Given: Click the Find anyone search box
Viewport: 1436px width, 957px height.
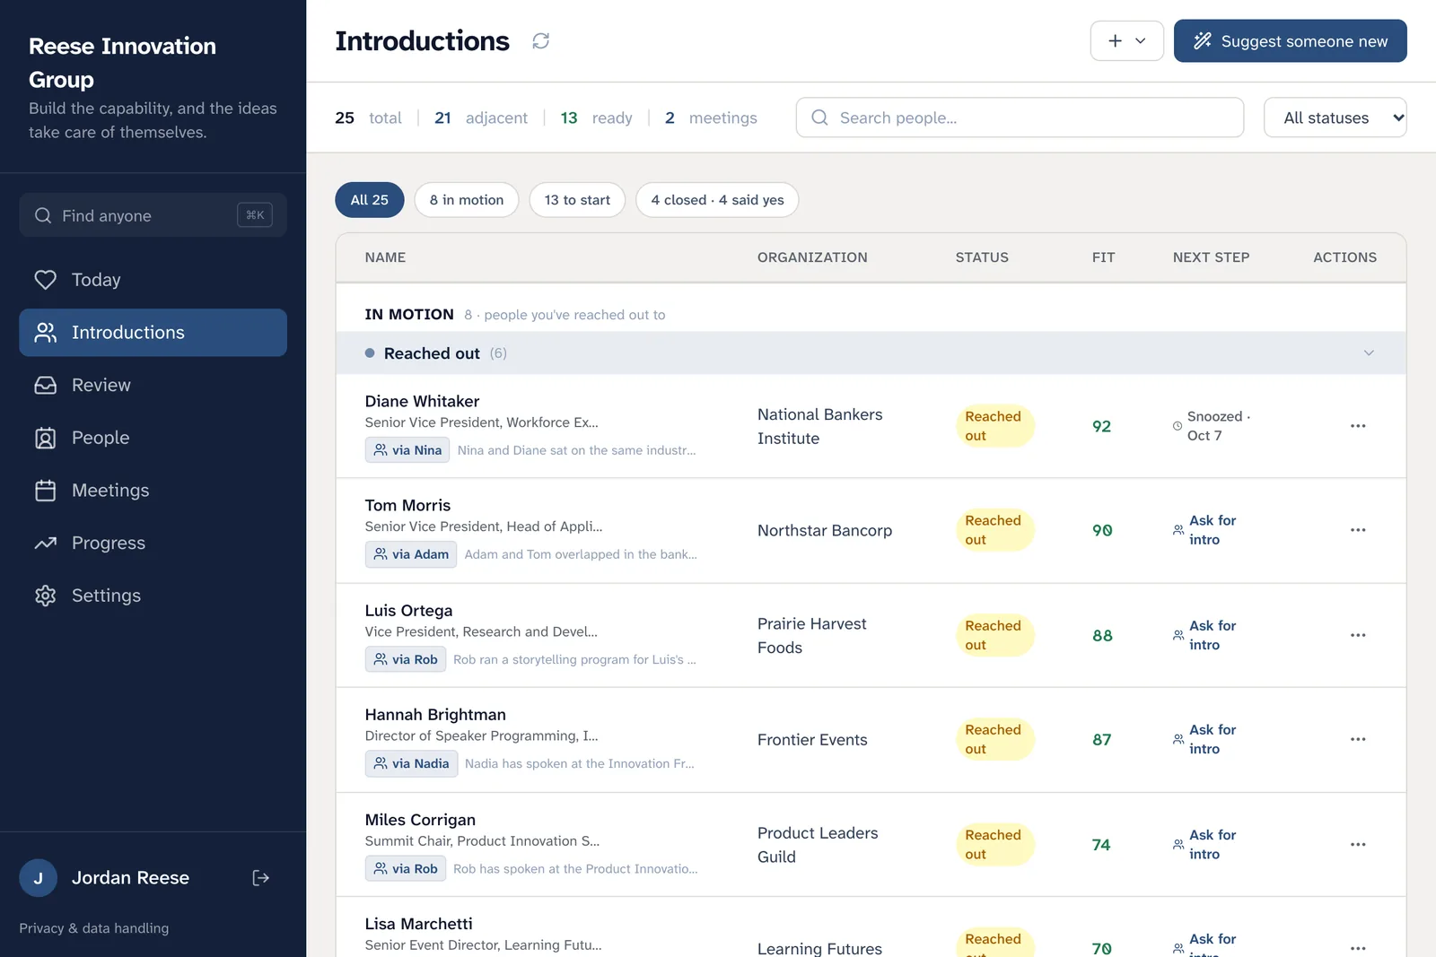Looking at the screenshot, I should [153, 215].
